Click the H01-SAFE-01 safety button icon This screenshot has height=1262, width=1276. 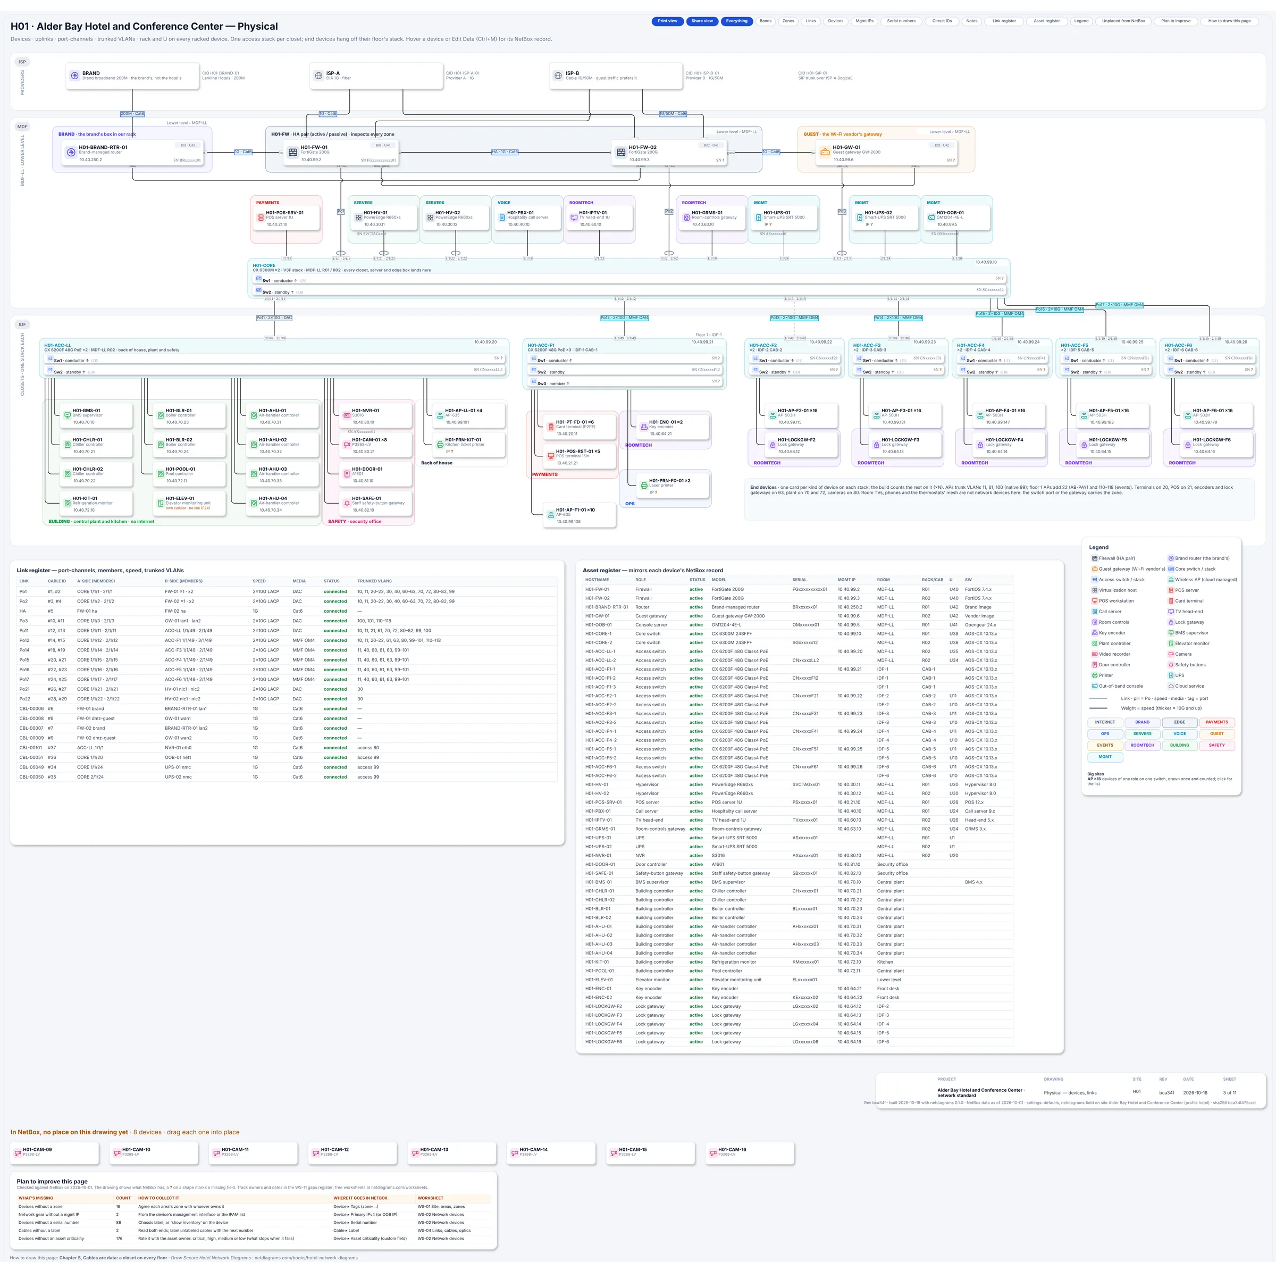(347, 504)
